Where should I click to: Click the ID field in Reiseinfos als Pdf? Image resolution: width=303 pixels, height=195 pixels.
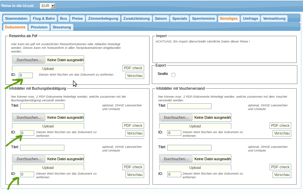(x=26, y=75)
